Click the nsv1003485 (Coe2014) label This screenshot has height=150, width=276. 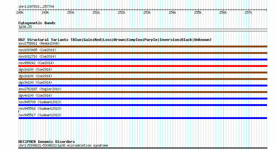[37, 50]
